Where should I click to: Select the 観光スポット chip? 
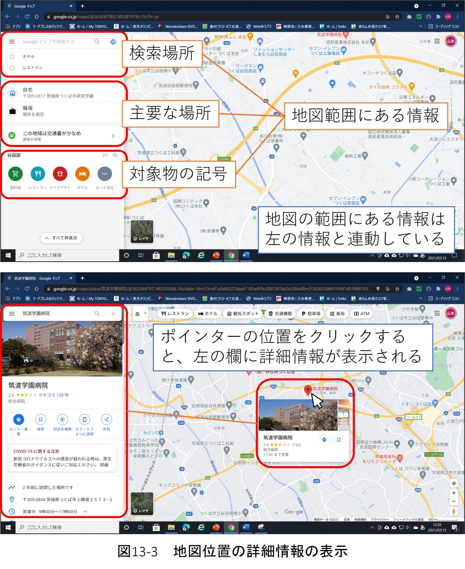243,314
